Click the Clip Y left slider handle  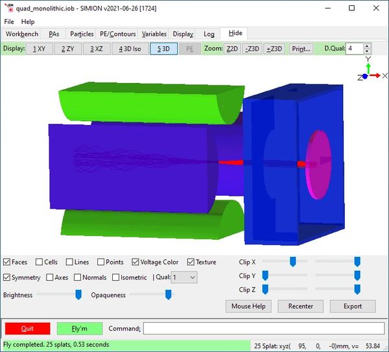tap(265, 276)
